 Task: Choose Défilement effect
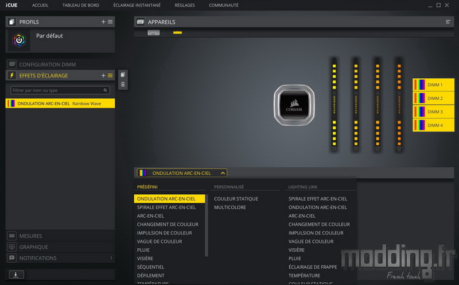coord(151,275)
